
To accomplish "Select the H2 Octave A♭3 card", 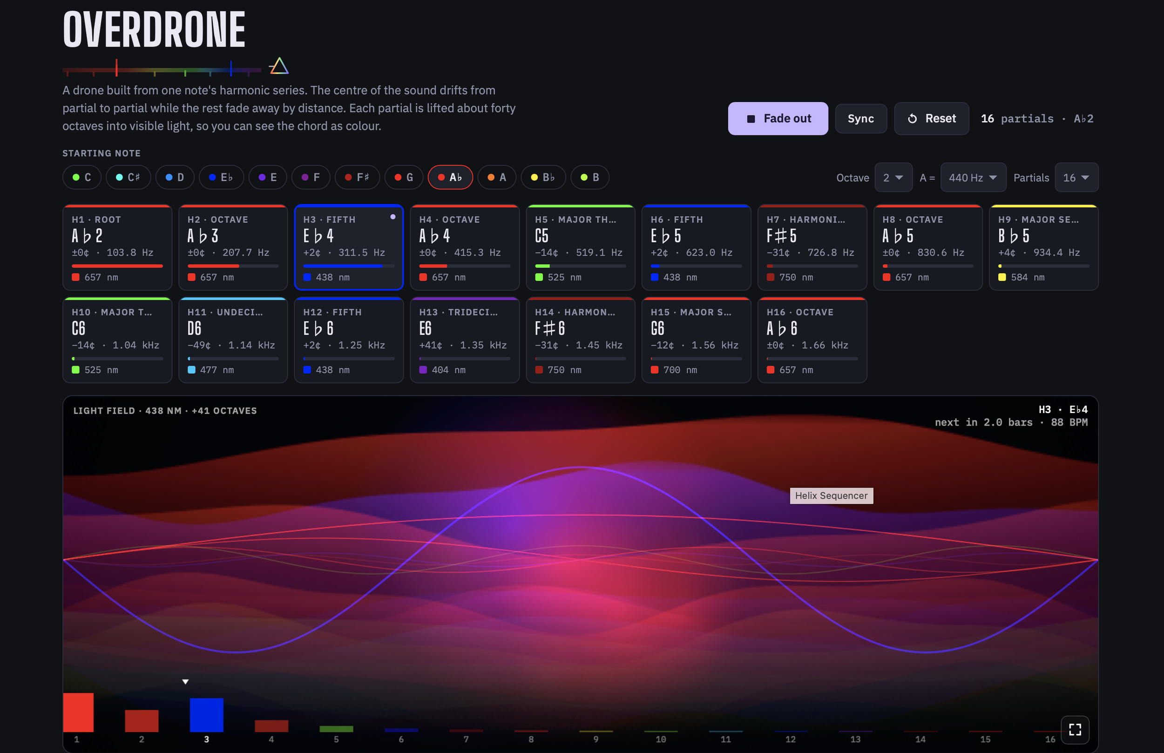I will pyautogui.click(x=233, y=247).
